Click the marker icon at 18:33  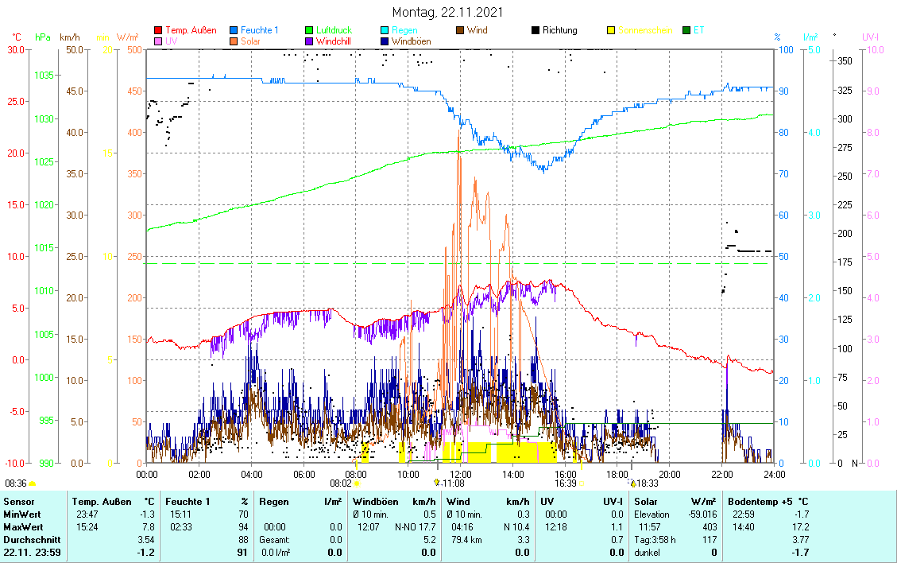632,483
